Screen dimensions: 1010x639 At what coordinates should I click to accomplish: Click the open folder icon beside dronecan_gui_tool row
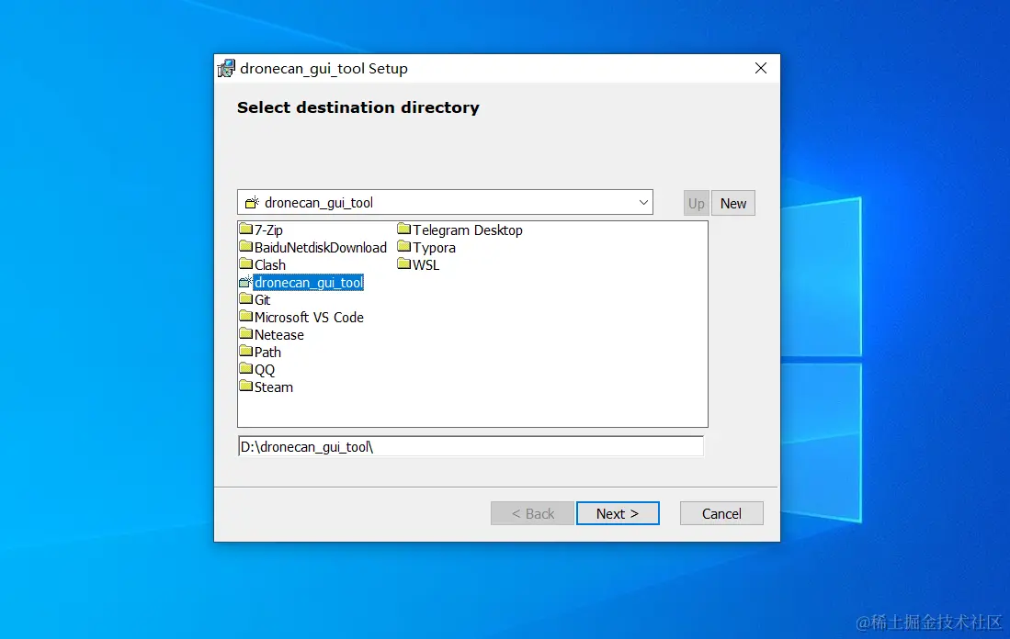click(x=245, y=282)
